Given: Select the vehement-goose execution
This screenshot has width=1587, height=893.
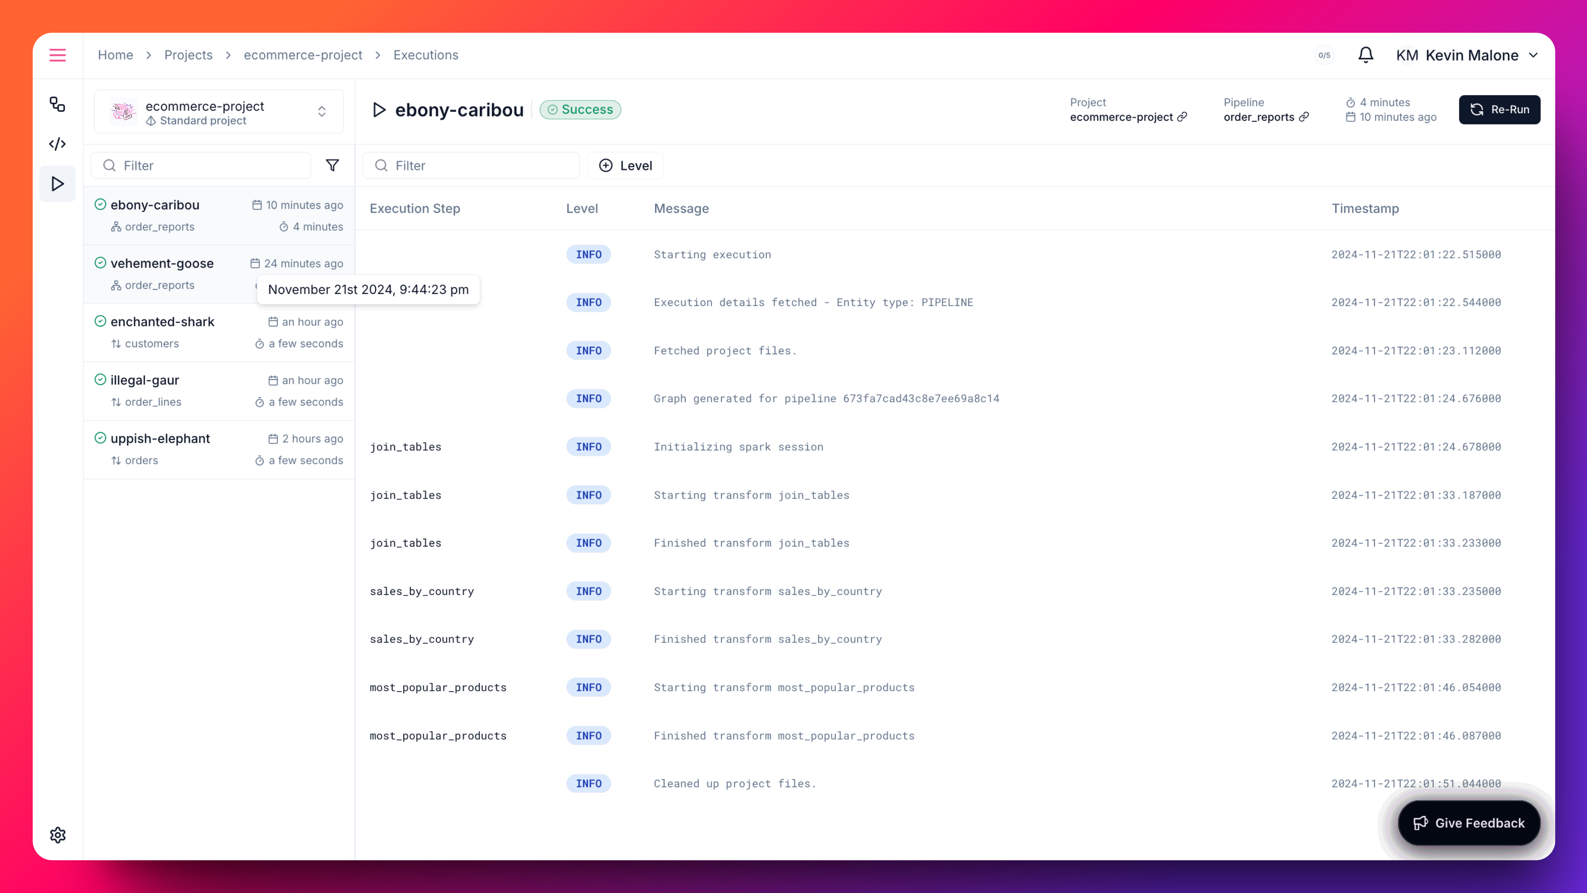Looking at the screenshot, I should click(219, 274).
